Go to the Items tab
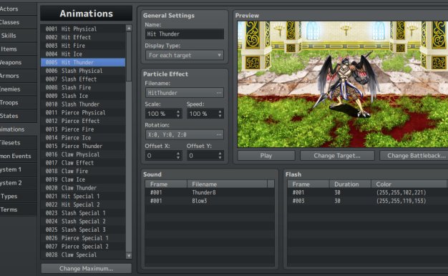Image resolution: width=448 pixels, height=276 pixels. point(18,49)
